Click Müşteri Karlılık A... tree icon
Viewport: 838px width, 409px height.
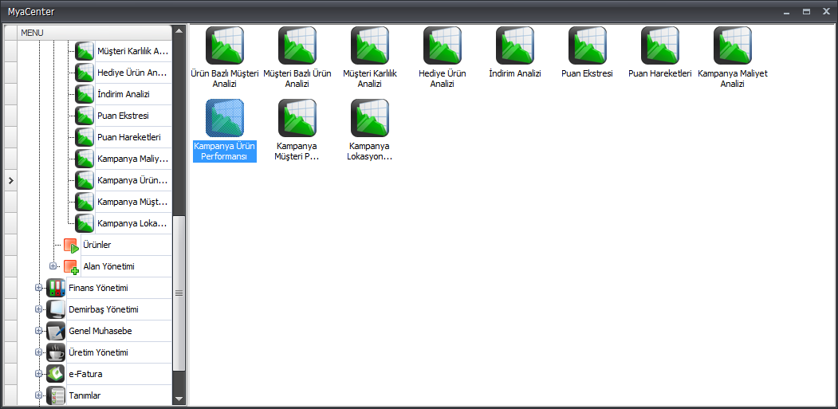coord(85,51)
